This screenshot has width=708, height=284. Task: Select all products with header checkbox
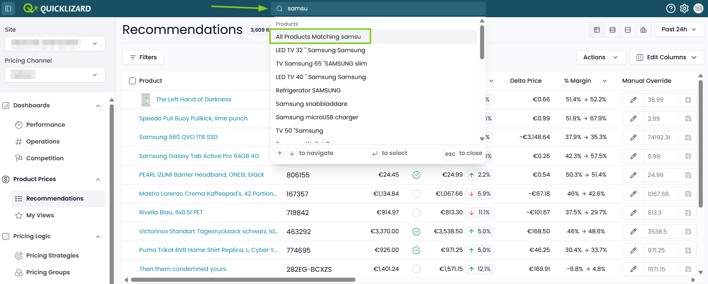coord(132,81)
